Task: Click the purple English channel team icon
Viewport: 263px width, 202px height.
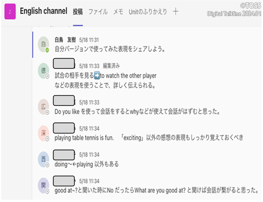Action: pyautogui.click(x=9, y=11)
